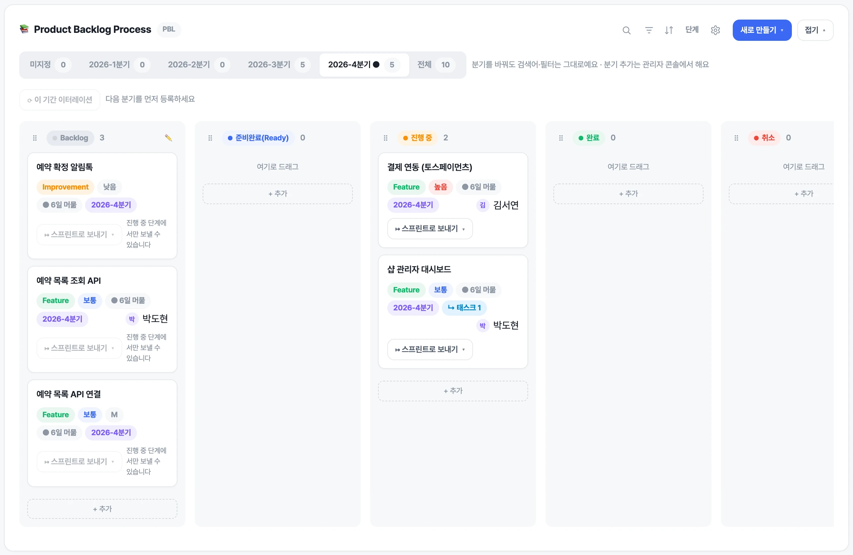Click the 박 avatar on 샵 관리자 대시보드 card
Screen dimensions: 853x555
[482, 326]
